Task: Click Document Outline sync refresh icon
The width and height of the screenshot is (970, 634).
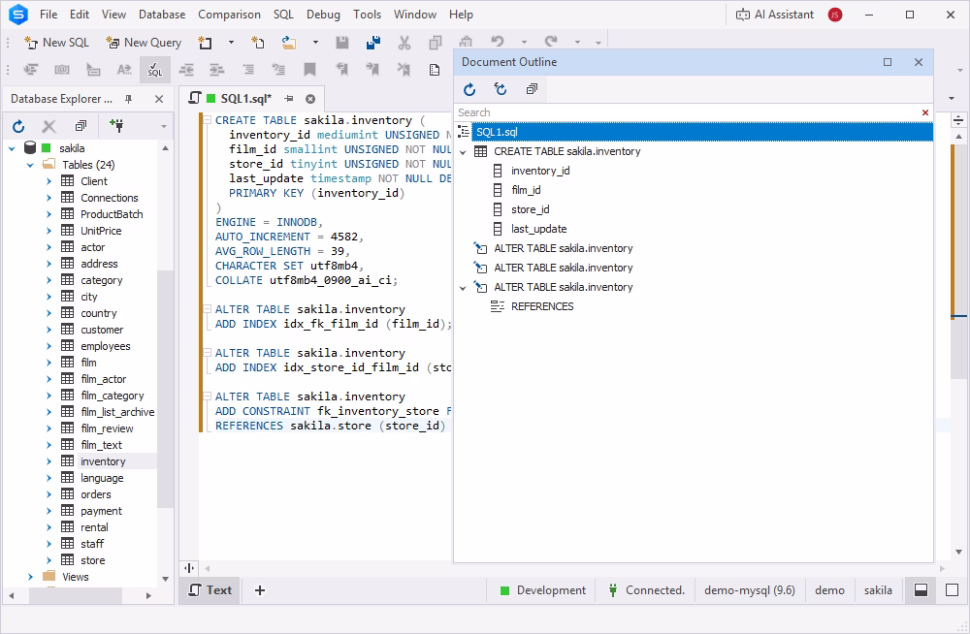Action: (501, 90)
